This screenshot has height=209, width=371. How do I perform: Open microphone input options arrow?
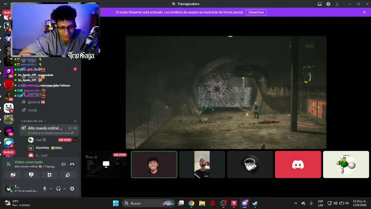point(51,189)
